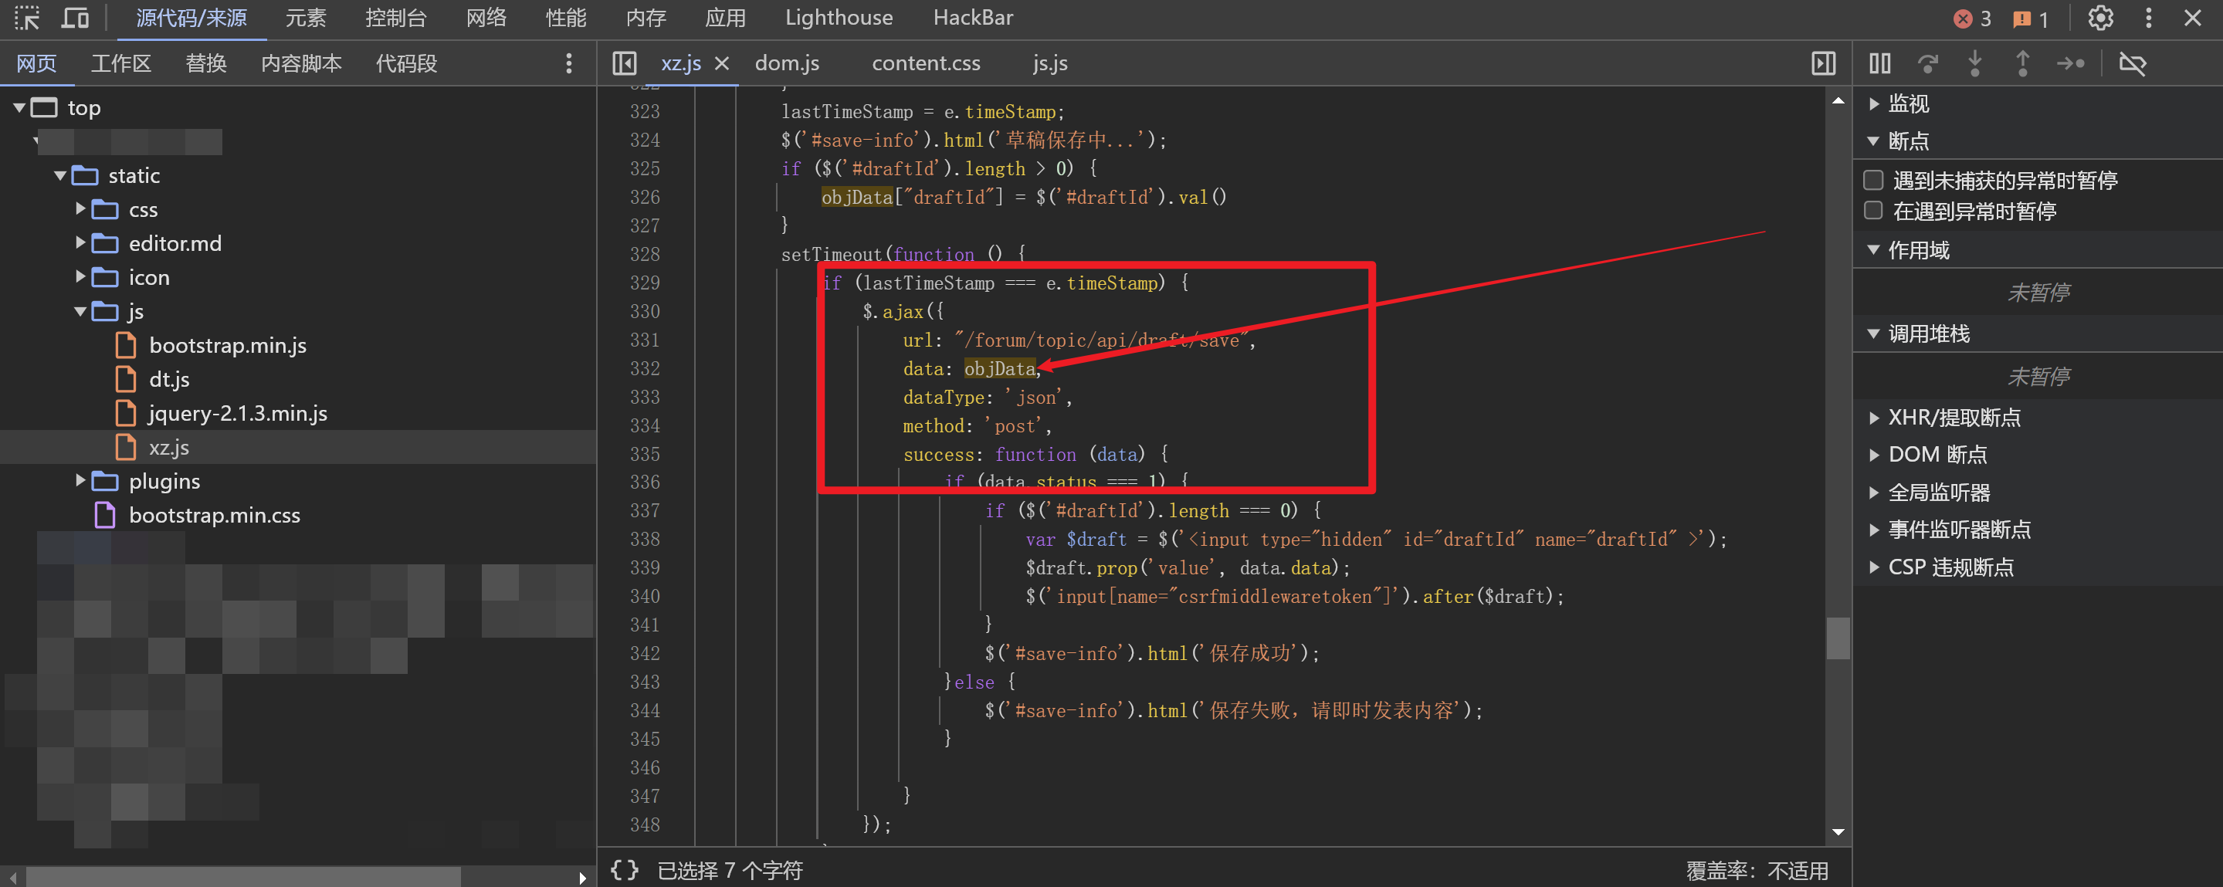Click the navigator horizontal scrollbar thumb
Viewport: 2223px width, 887px height.
(x=243, y=878)
